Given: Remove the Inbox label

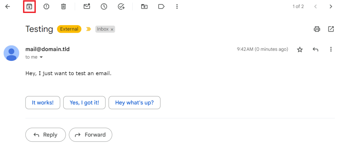Looking at the screenshot, I should tap(112, 29).
